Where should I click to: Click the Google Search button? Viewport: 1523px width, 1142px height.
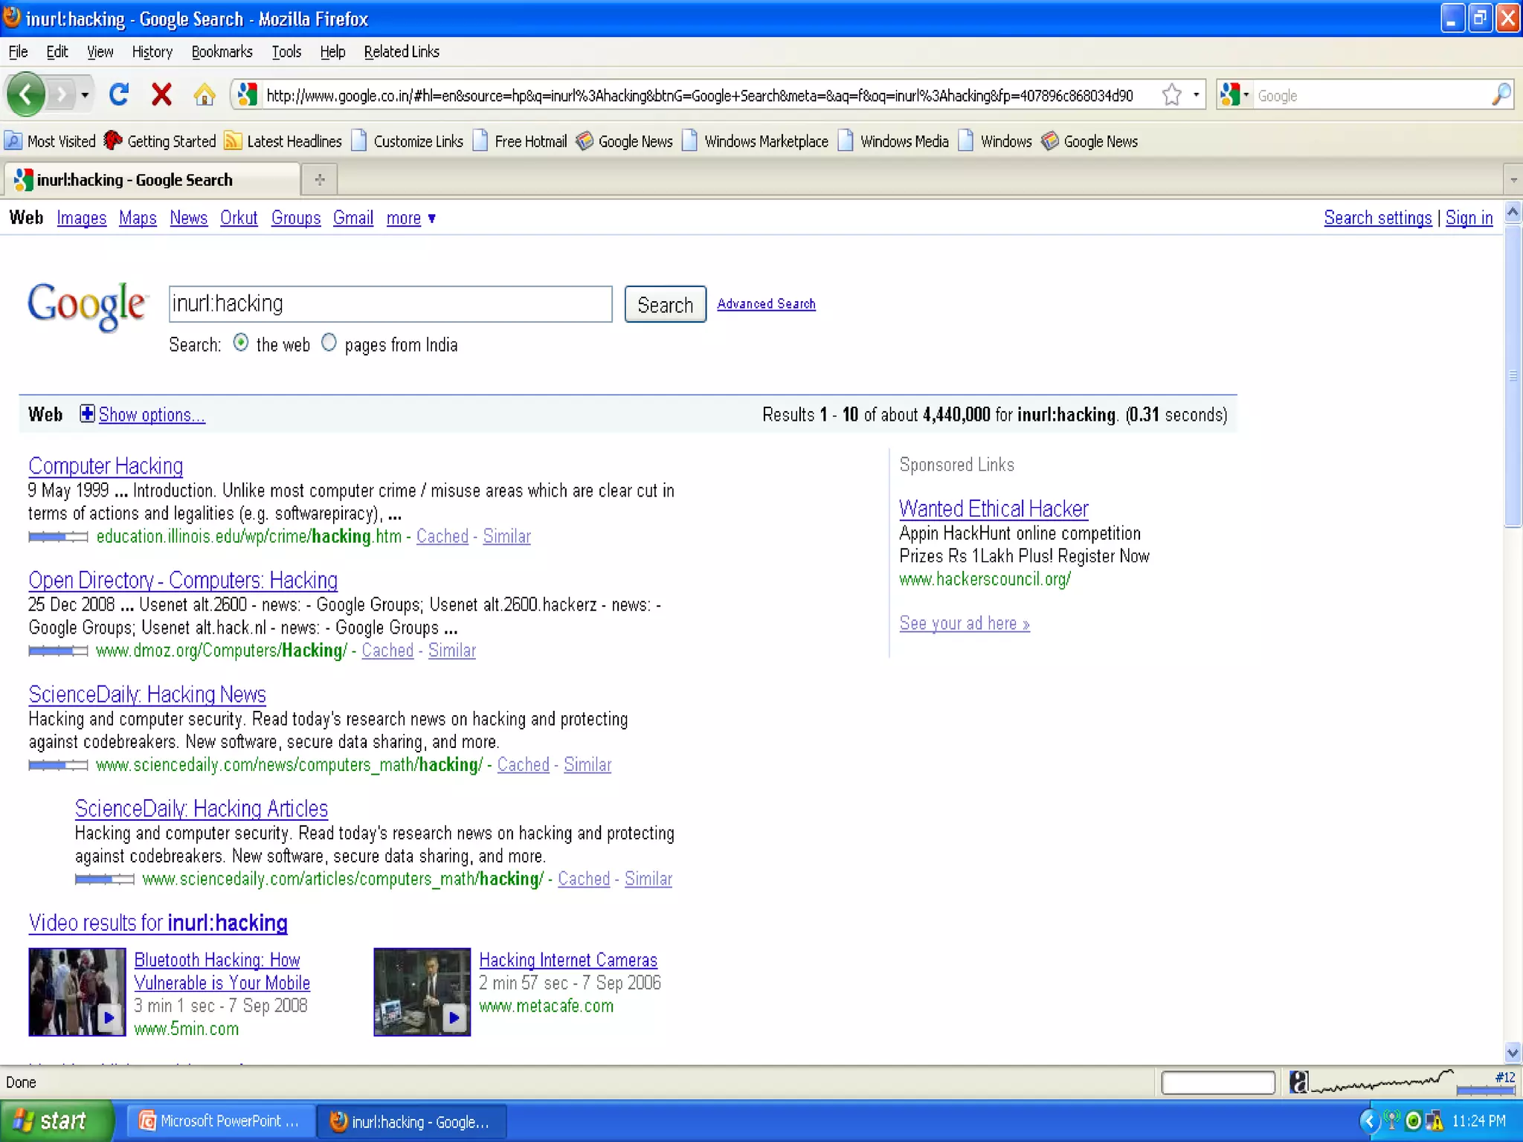[665, 305]
